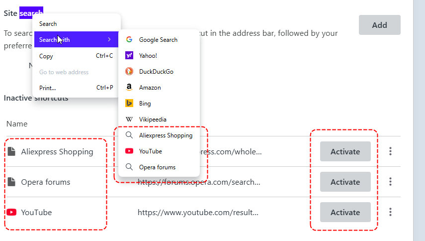Select Opera forums from the search submenu
The width and height of the screenshot is (425, 241).
[x=159, y=167]
